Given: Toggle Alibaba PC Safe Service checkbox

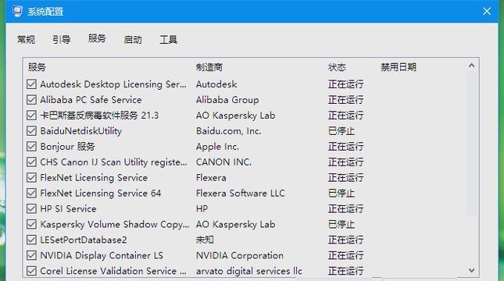Looking at the screenshot, I should tap(31, 100).
